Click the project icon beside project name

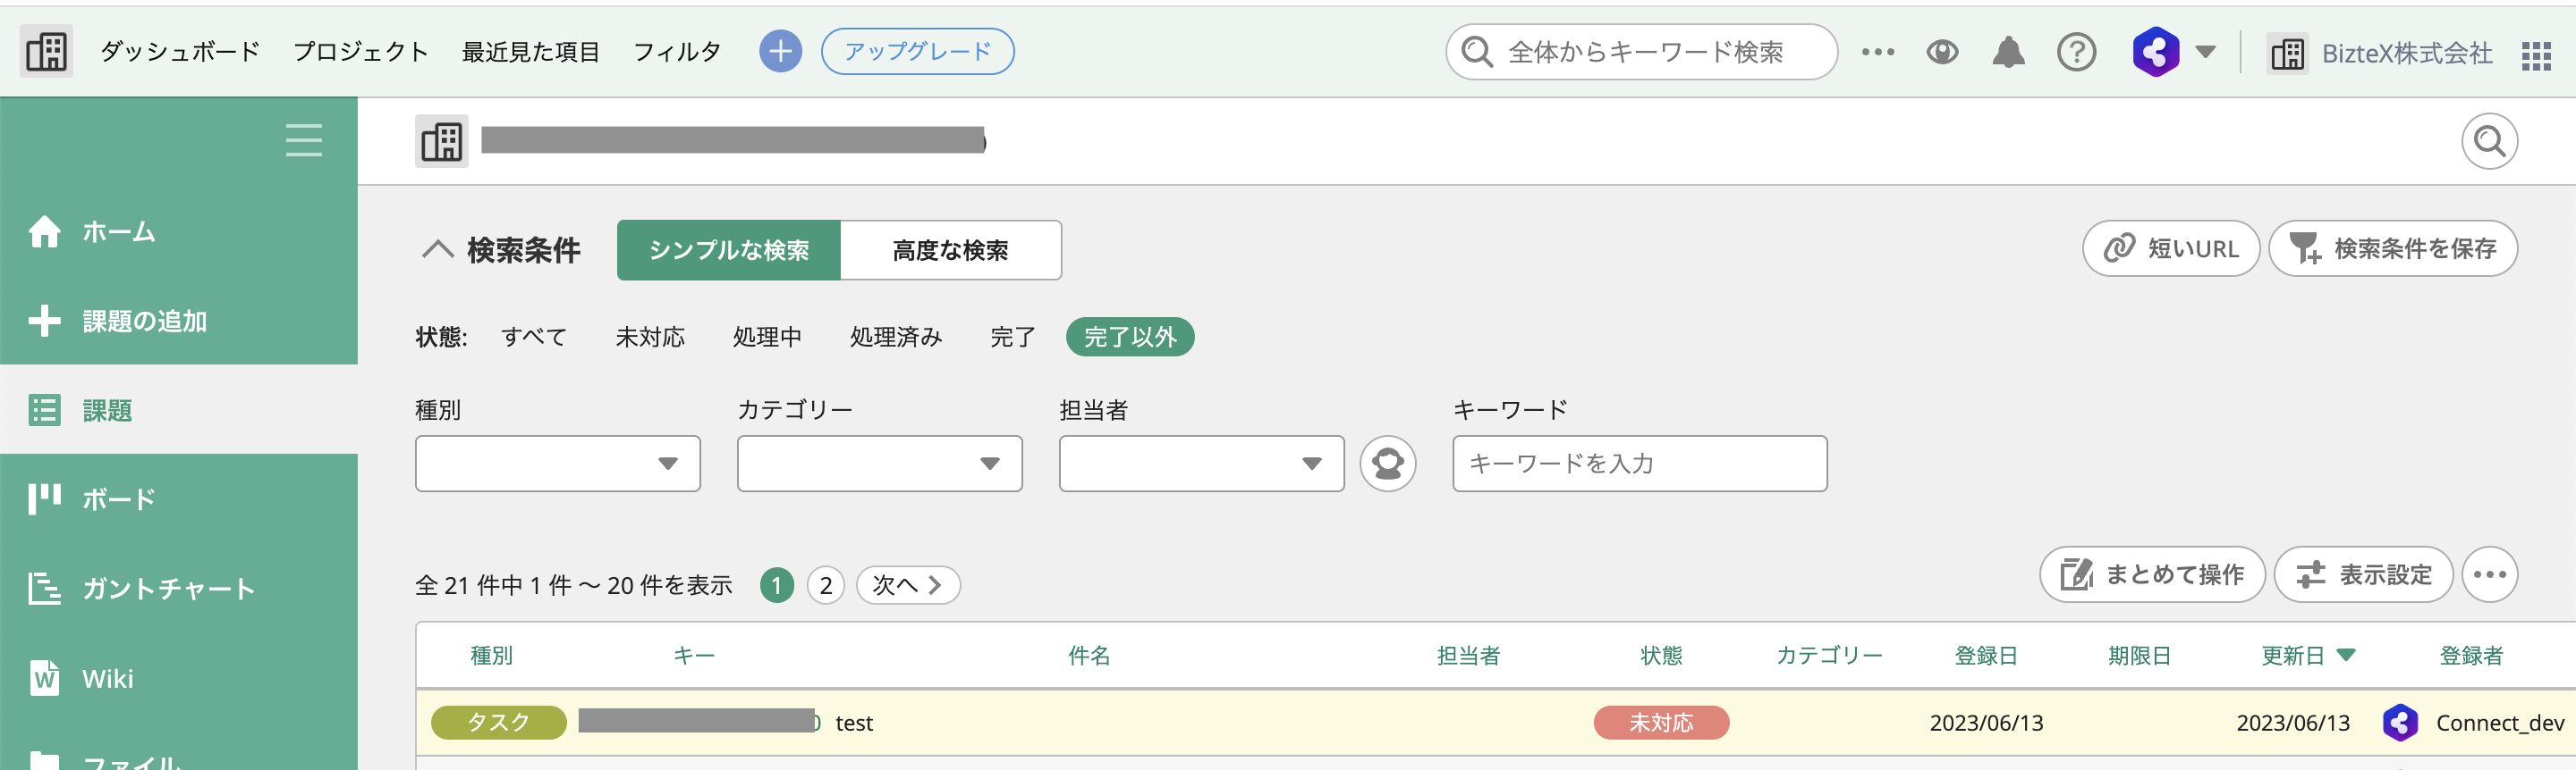[x=441, y=141]
